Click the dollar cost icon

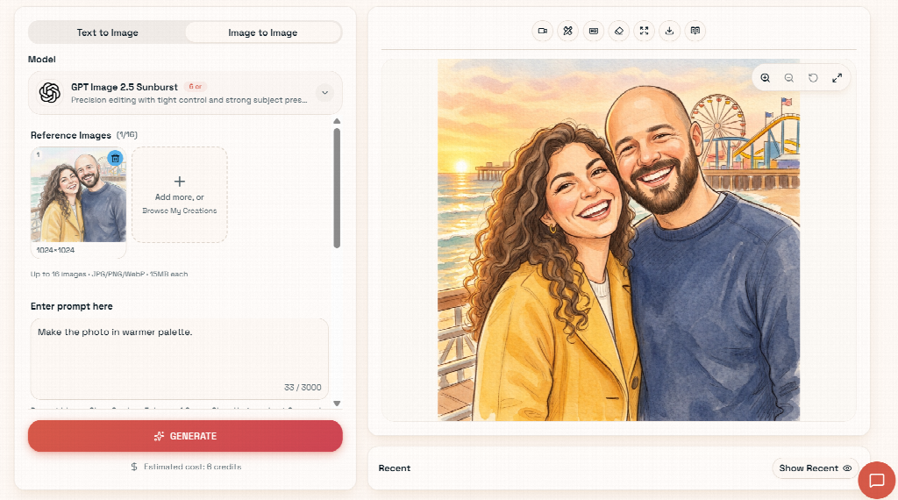point(134,467)
